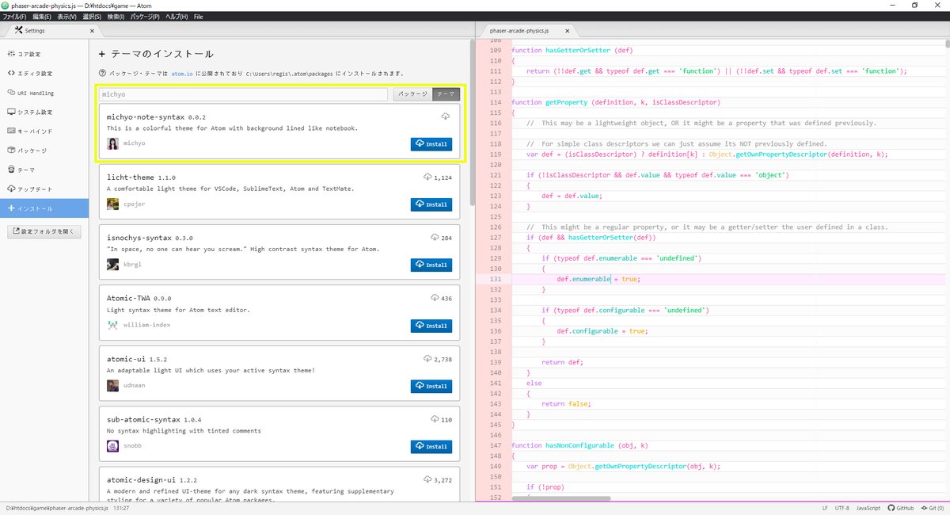950x515 pixels.
Task: Install isnochys-syntax theme
Action: [x=431, y=265]
